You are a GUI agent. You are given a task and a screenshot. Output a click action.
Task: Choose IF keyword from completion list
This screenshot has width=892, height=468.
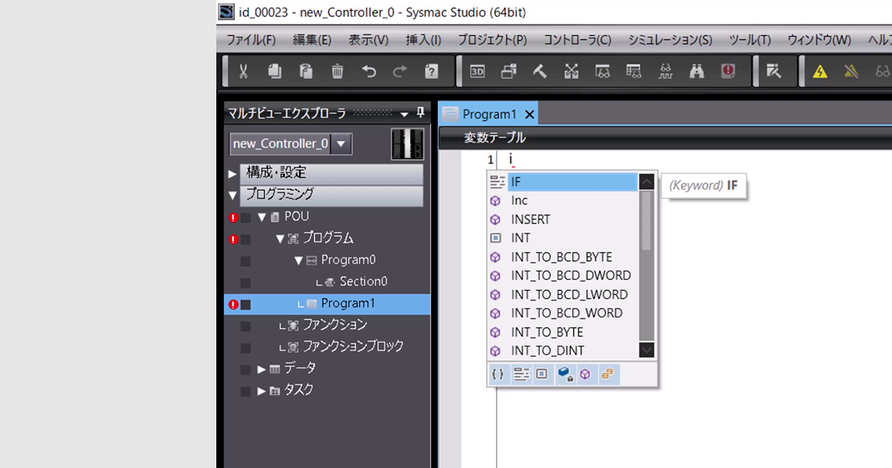pos(563,182)
